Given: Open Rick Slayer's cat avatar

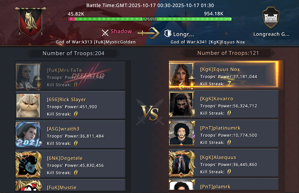Looking at the screenshot, I should coord(28,105).
